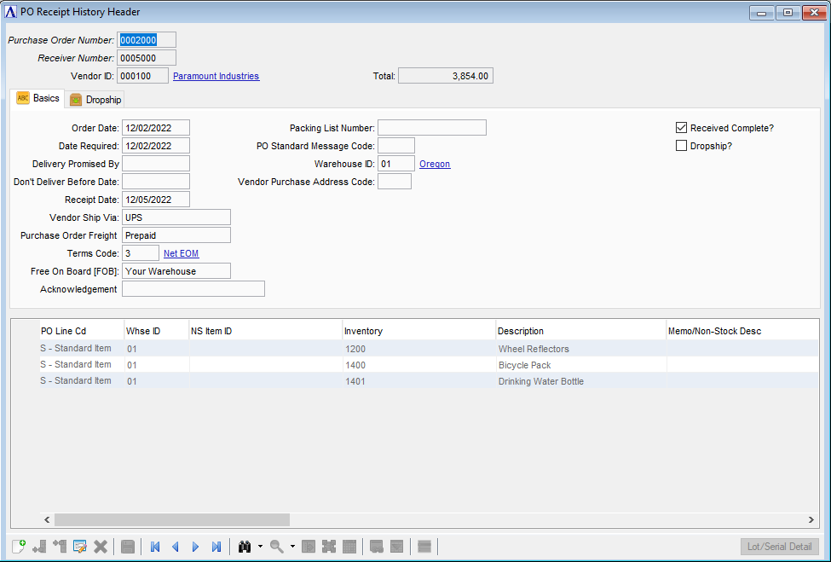Viewport: 831px width, 562px height.
Task: Click the save disk icon
Action: click(x=128, y=547)
